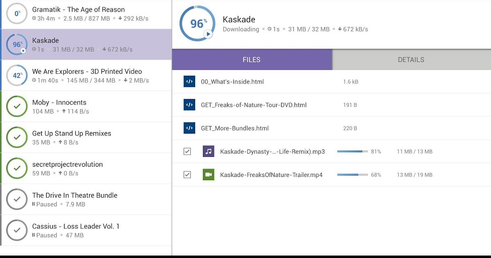Uncheck the Kaskade-Dynasty mp3 file checkbox

coord(187,152)
